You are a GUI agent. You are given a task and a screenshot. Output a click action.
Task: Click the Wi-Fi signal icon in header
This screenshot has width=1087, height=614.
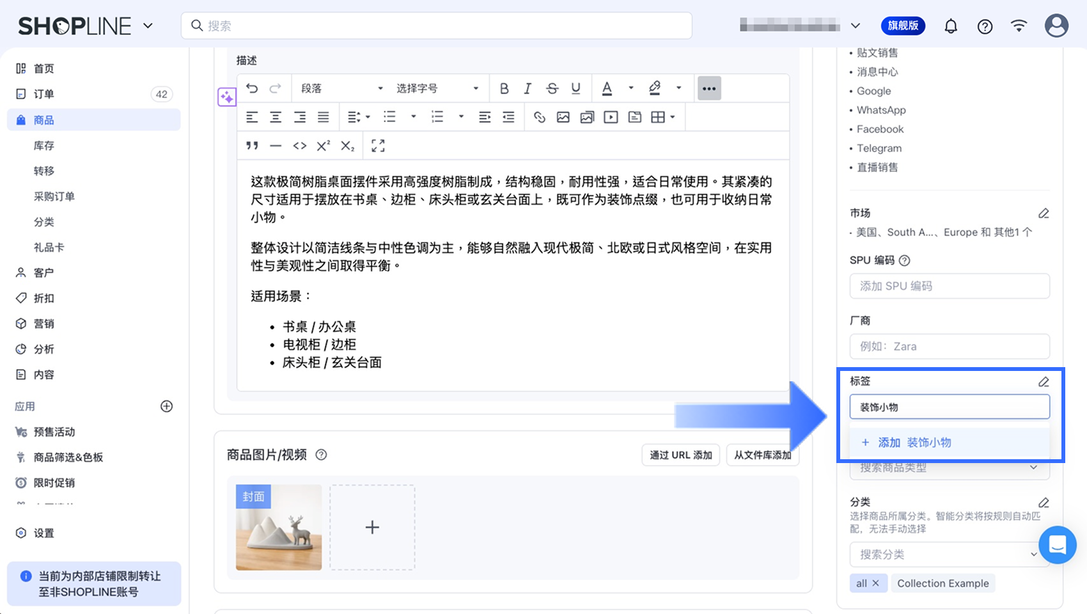(1019, 26)
